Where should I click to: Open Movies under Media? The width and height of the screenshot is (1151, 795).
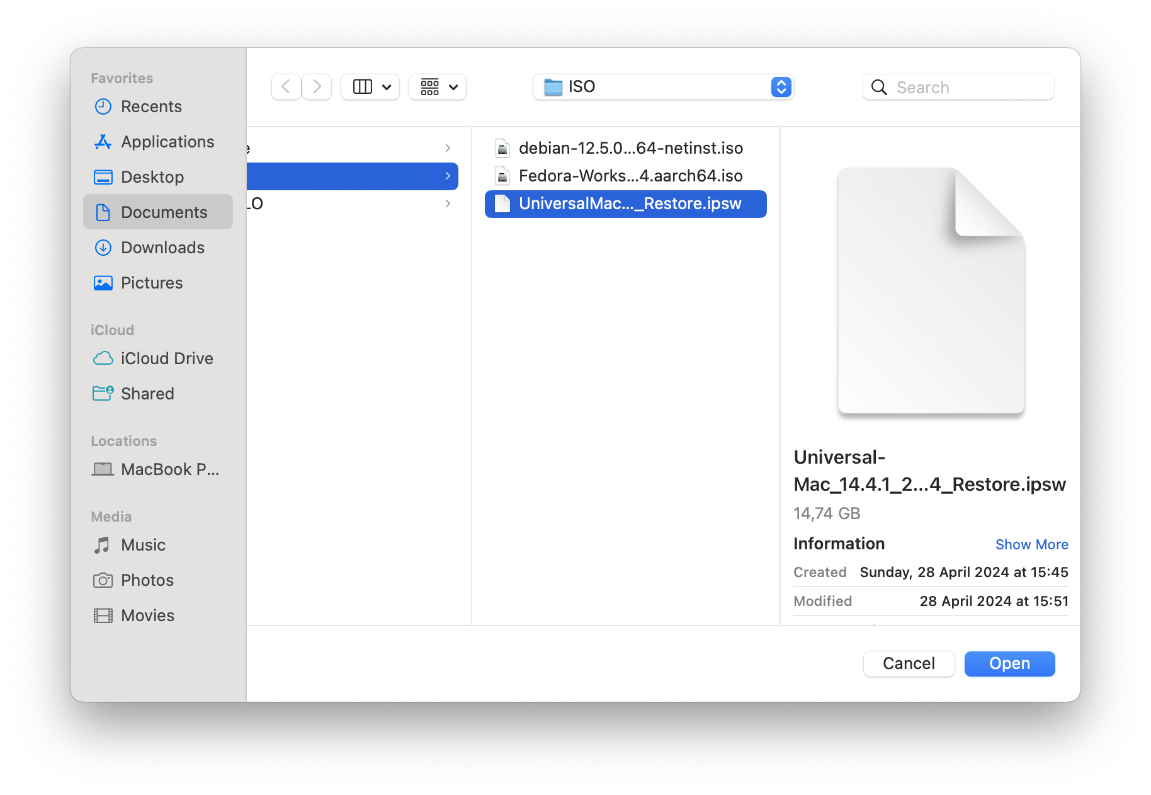point(157,615)
